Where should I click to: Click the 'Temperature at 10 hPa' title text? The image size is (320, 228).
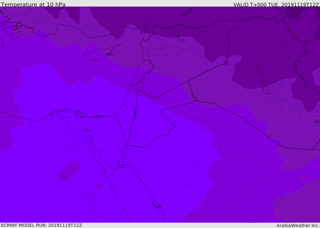coord(33,4)
